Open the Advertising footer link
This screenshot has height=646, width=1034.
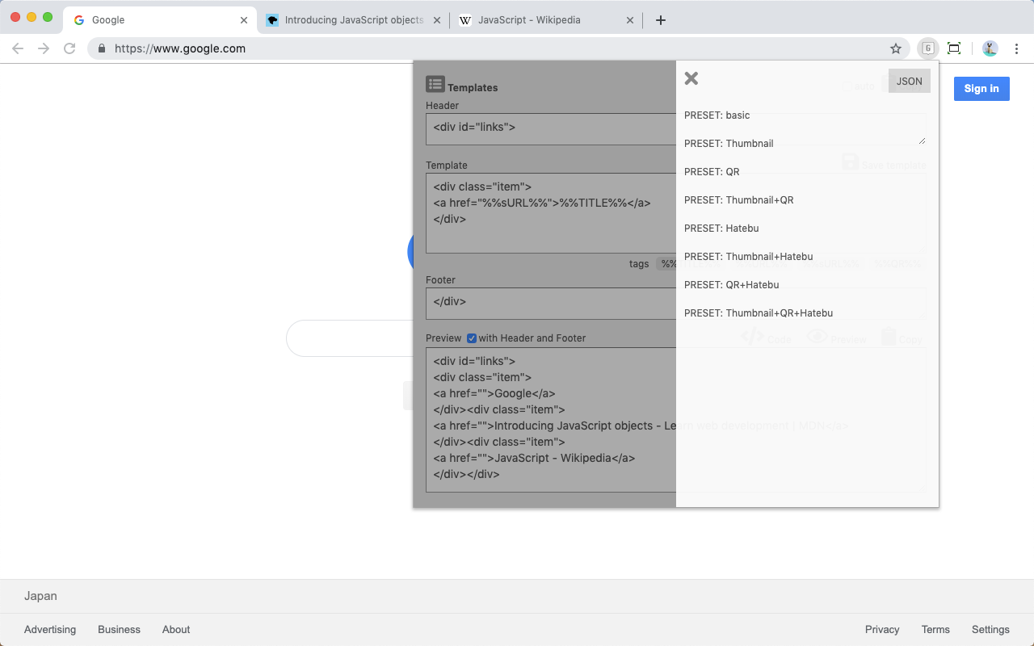point(50,630)
